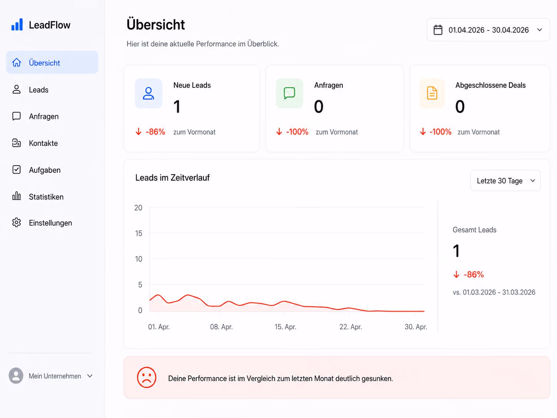Click the subtitle about aktuelle Performance im Überblick
The height and width of the screenshot is (418, 557).
point(203,44)
